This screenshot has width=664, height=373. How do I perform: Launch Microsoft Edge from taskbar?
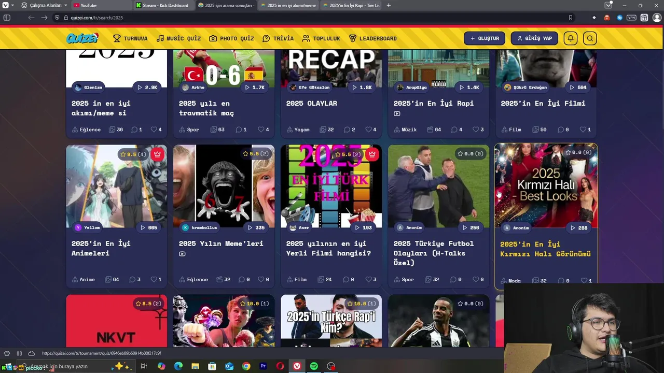pos(178,366)
